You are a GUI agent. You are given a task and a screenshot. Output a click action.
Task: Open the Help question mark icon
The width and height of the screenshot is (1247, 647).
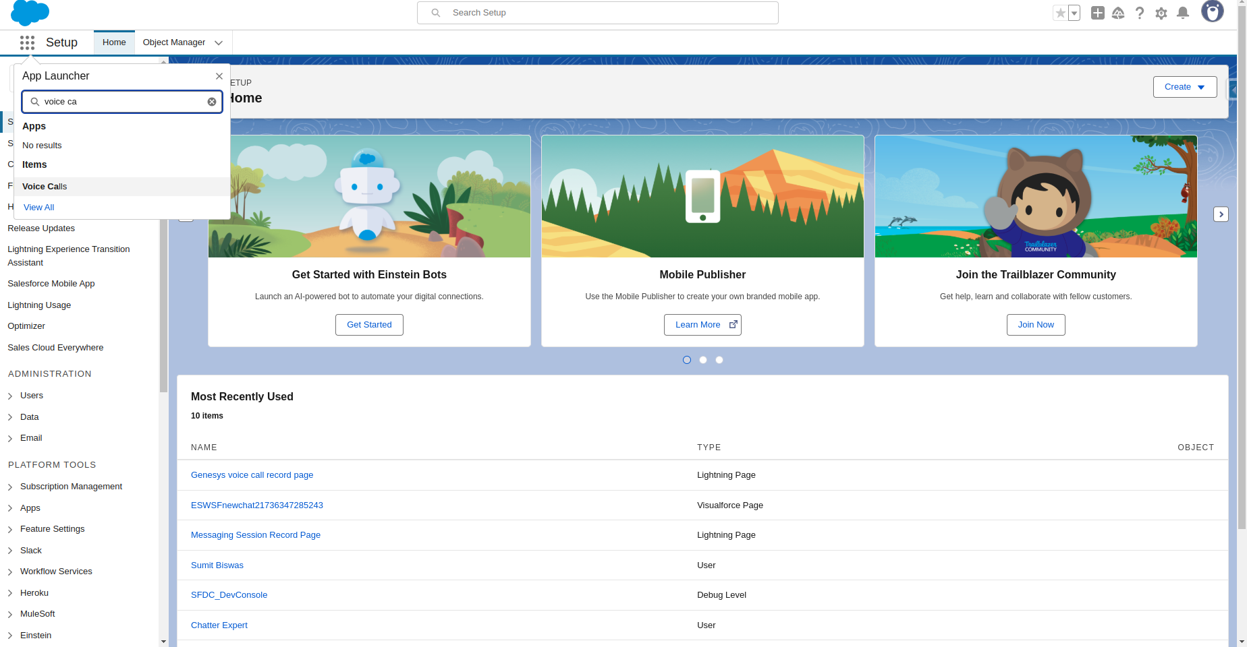(x=1140, y=13)
